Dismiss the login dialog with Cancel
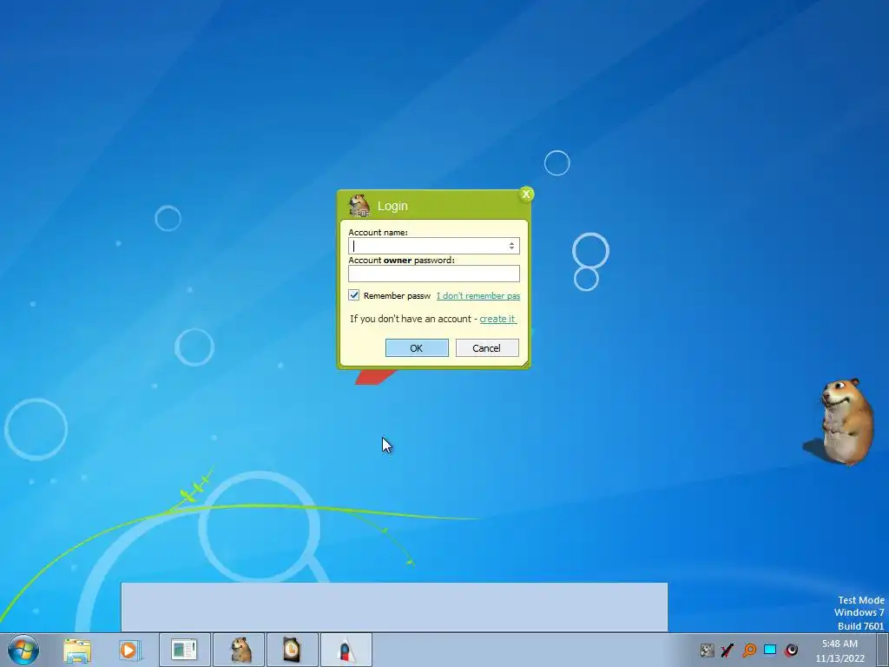The image size is (889, 667). 487,347
